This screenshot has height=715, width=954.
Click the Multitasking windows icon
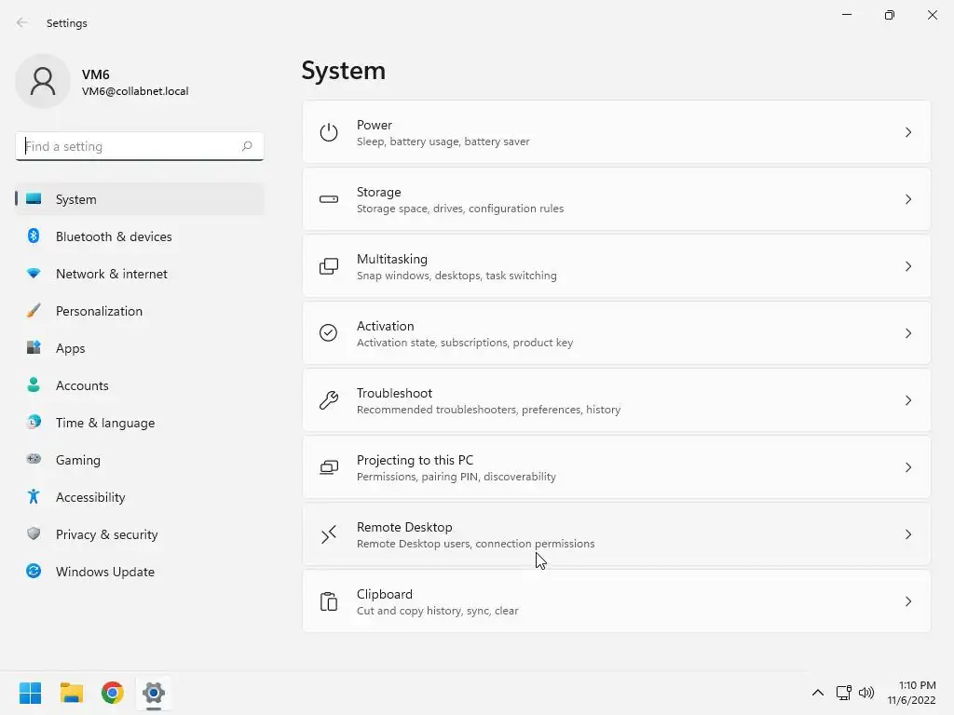click(x=329, y=266)
